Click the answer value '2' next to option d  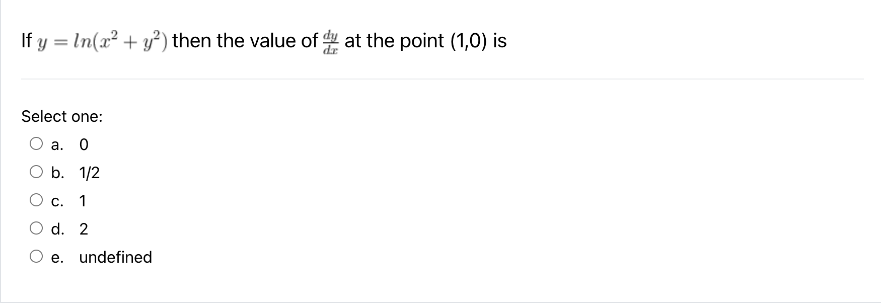[84, 229]
